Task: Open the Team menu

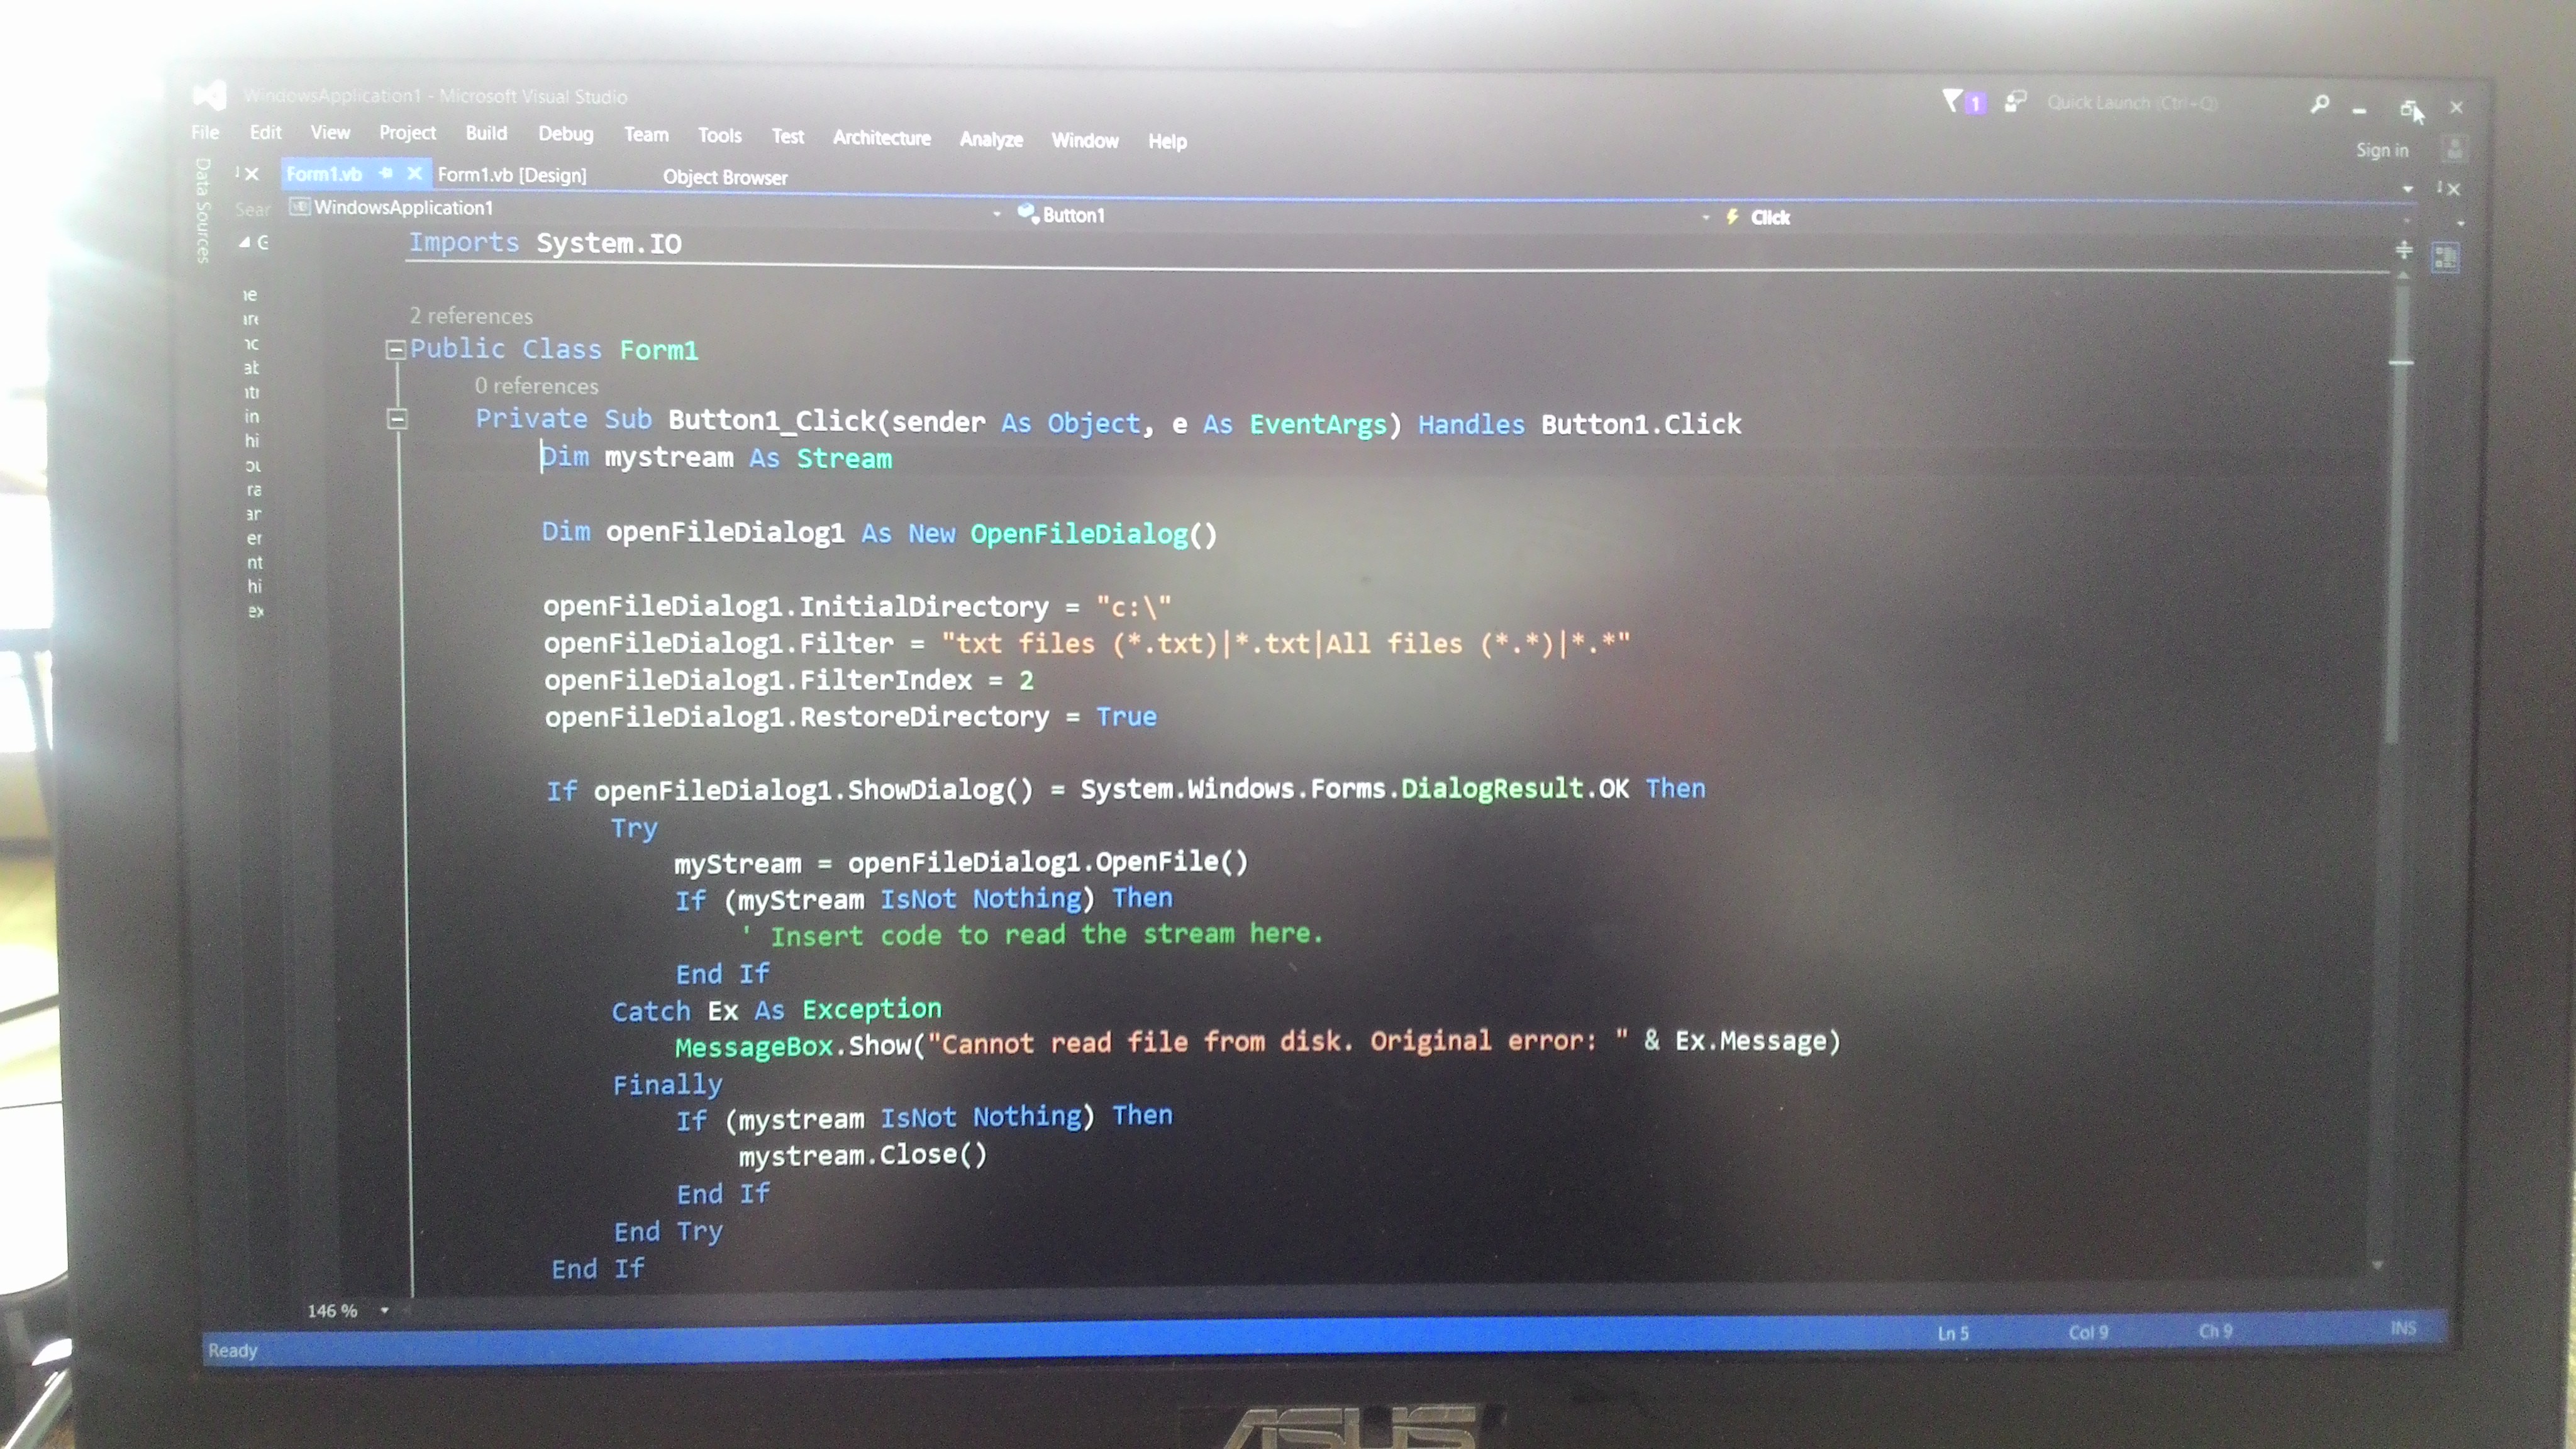Action: coord(646,134)
